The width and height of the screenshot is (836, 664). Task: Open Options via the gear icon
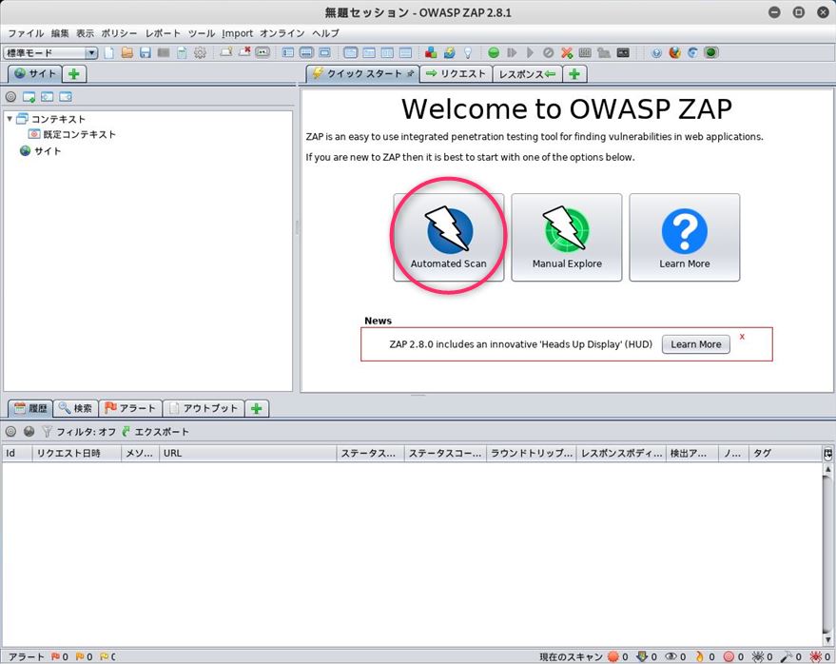coord(200,53)
